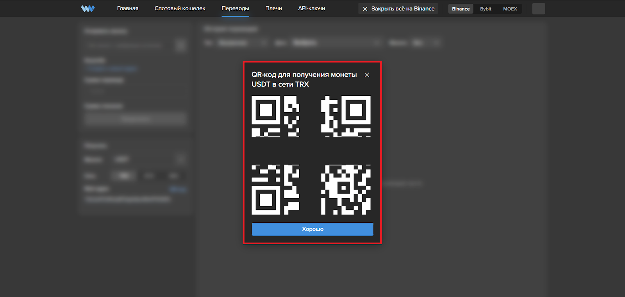Switch exchange to Binance
Screen dimensions: 625x297
(x=461, y=9)
